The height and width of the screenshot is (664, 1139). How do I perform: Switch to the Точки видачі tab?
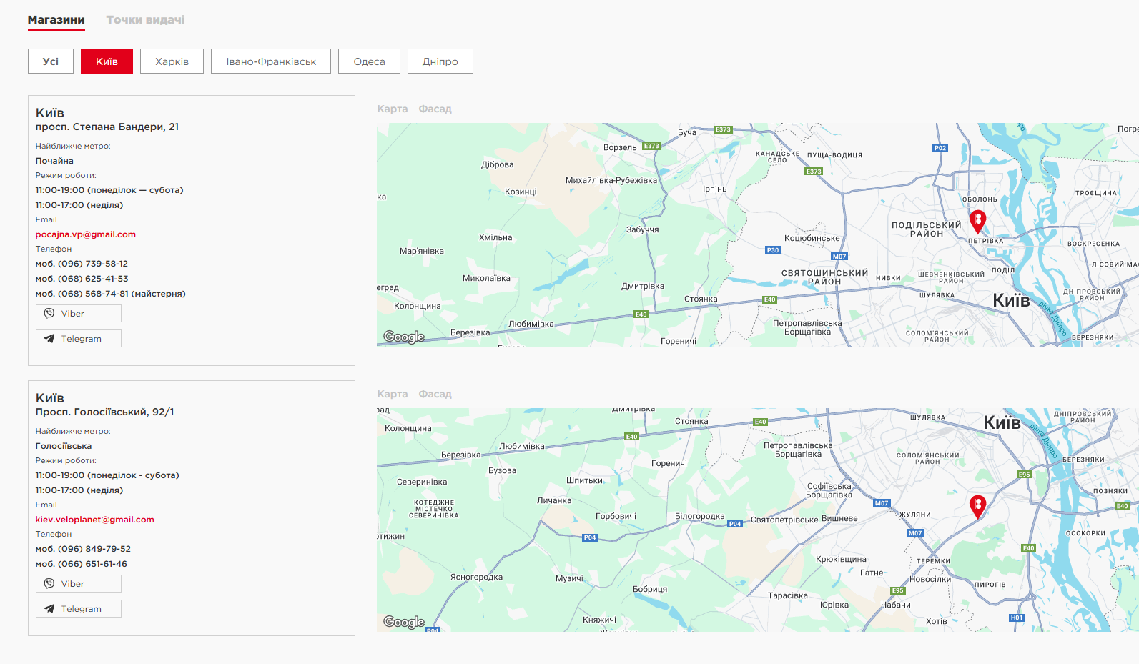145,20
